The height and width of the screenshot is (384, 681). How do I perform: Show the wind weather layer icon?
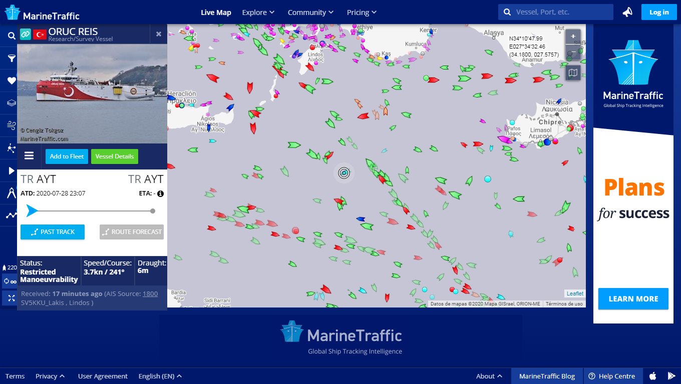11,125
